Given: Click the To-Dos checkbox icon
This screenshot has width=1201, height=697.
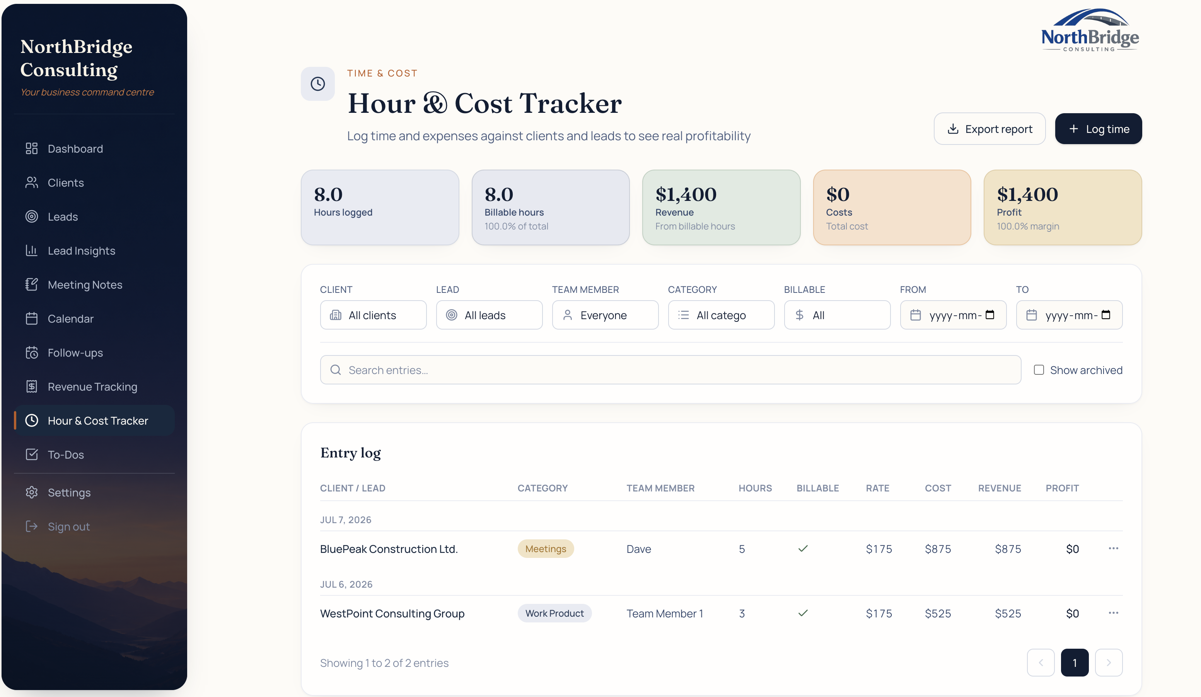Looking at the screenshot, I should [31, 455].
